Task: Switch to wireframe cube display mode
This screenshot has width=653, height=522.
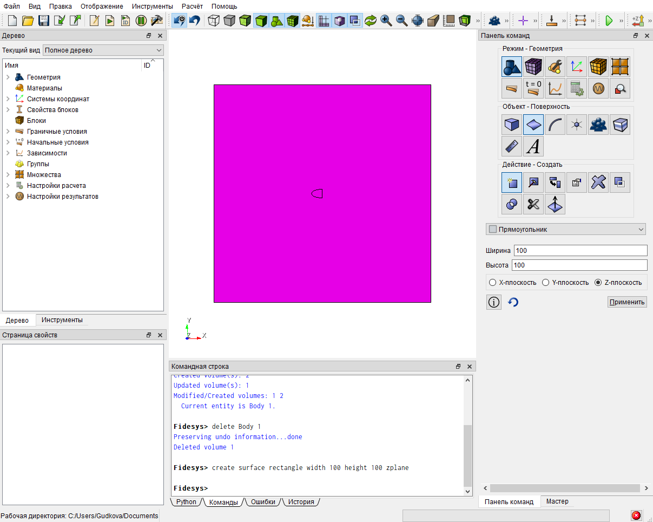Action: pos(214,21)
